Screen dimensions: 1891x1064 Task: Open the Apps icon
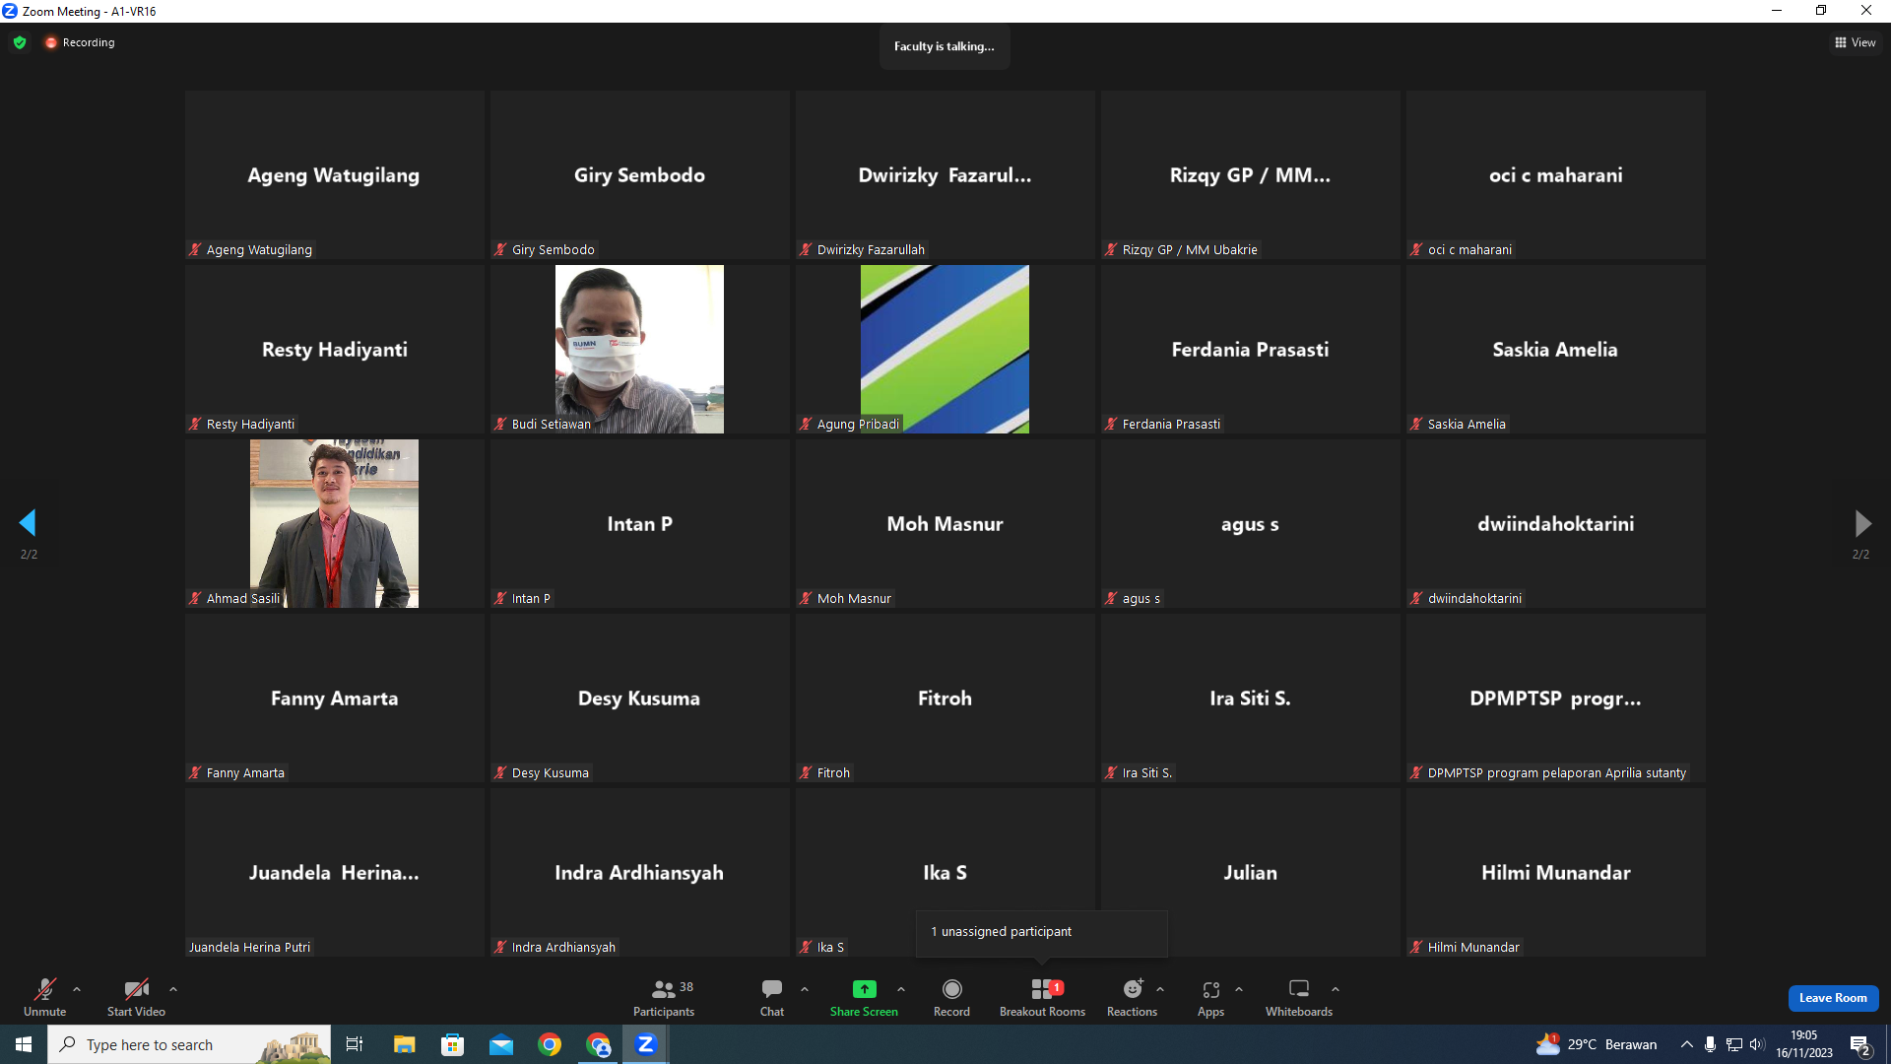(1211, 989)
